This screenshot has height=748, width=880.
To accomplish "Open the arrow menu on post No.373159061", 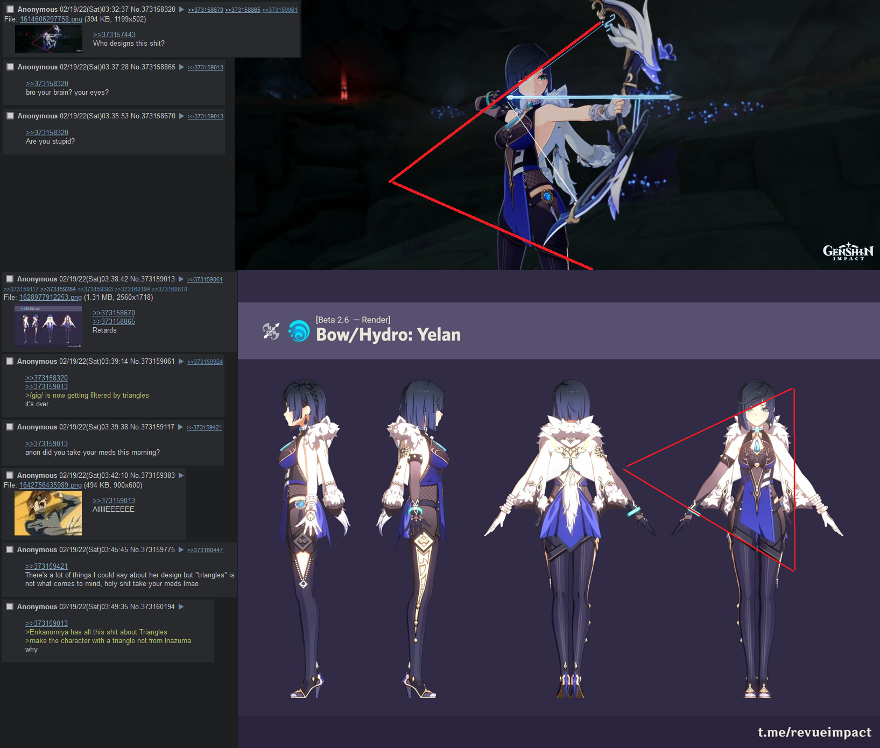I will [x=181, y=362].
